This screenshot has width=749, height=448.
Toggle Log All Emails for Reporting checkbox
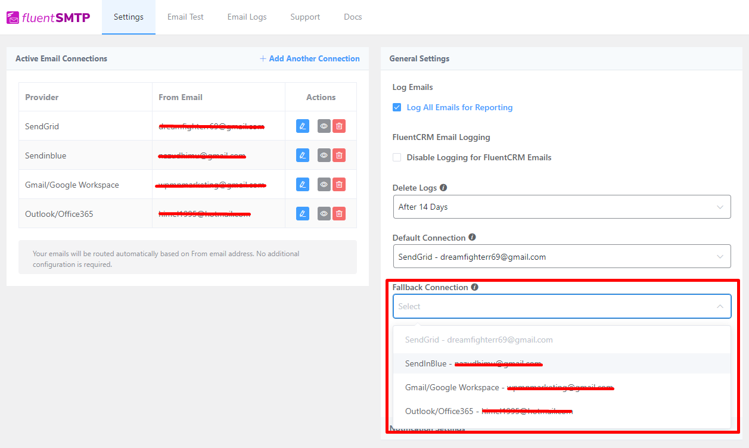tap(397, 107)
